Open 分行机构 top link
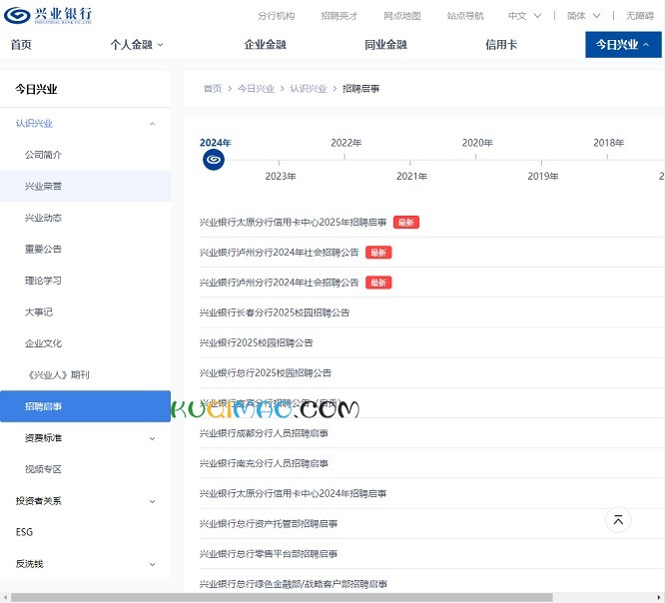665x603 pixels. (277, 16)
